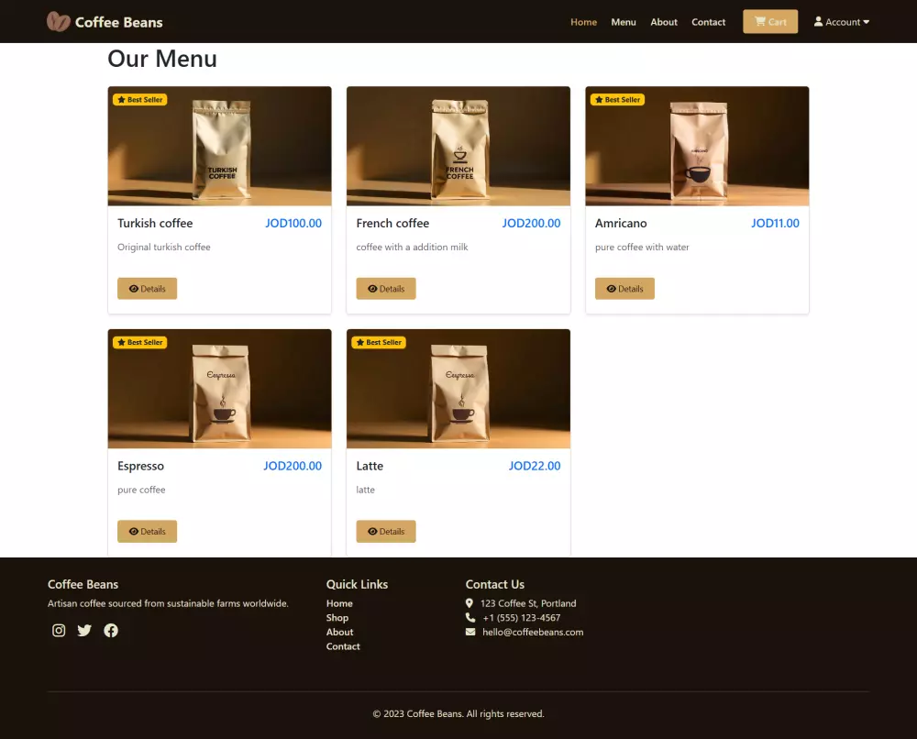Viewport: 917px width, 739px height.
Task: Click the Coffee Beans brand name in header
Action: (118, 22)
